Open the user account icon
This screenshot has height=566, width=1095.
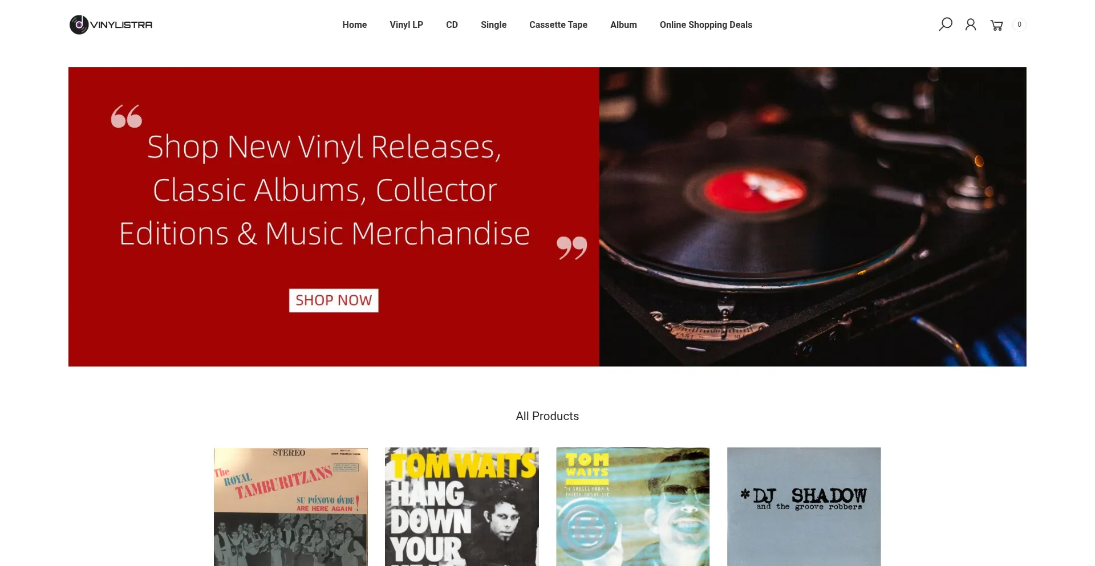(971, 25)
